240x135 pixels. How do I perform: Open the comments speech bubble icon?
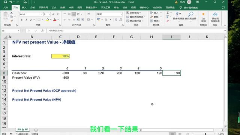pos(223,7)
